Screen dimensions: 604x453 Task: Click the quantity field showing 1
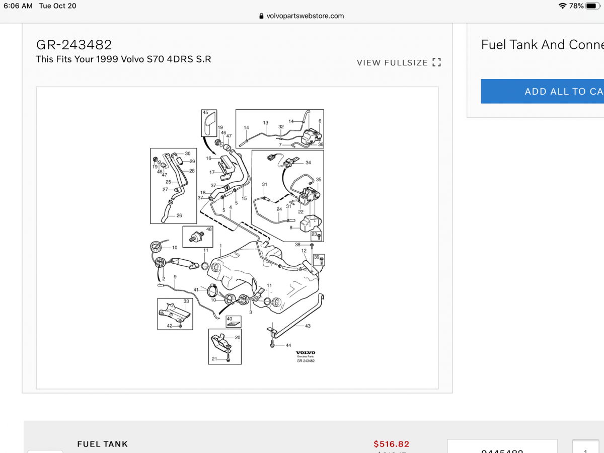click(585, 446)
